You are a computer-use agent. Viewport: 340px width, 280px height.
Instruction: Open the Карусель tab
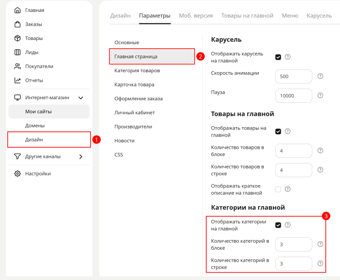coord(319,16)
